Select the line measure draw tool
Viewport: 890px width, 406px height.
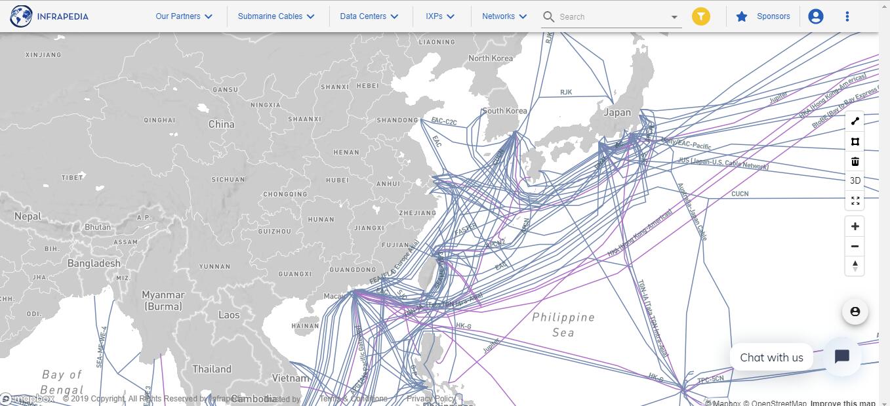855,122
